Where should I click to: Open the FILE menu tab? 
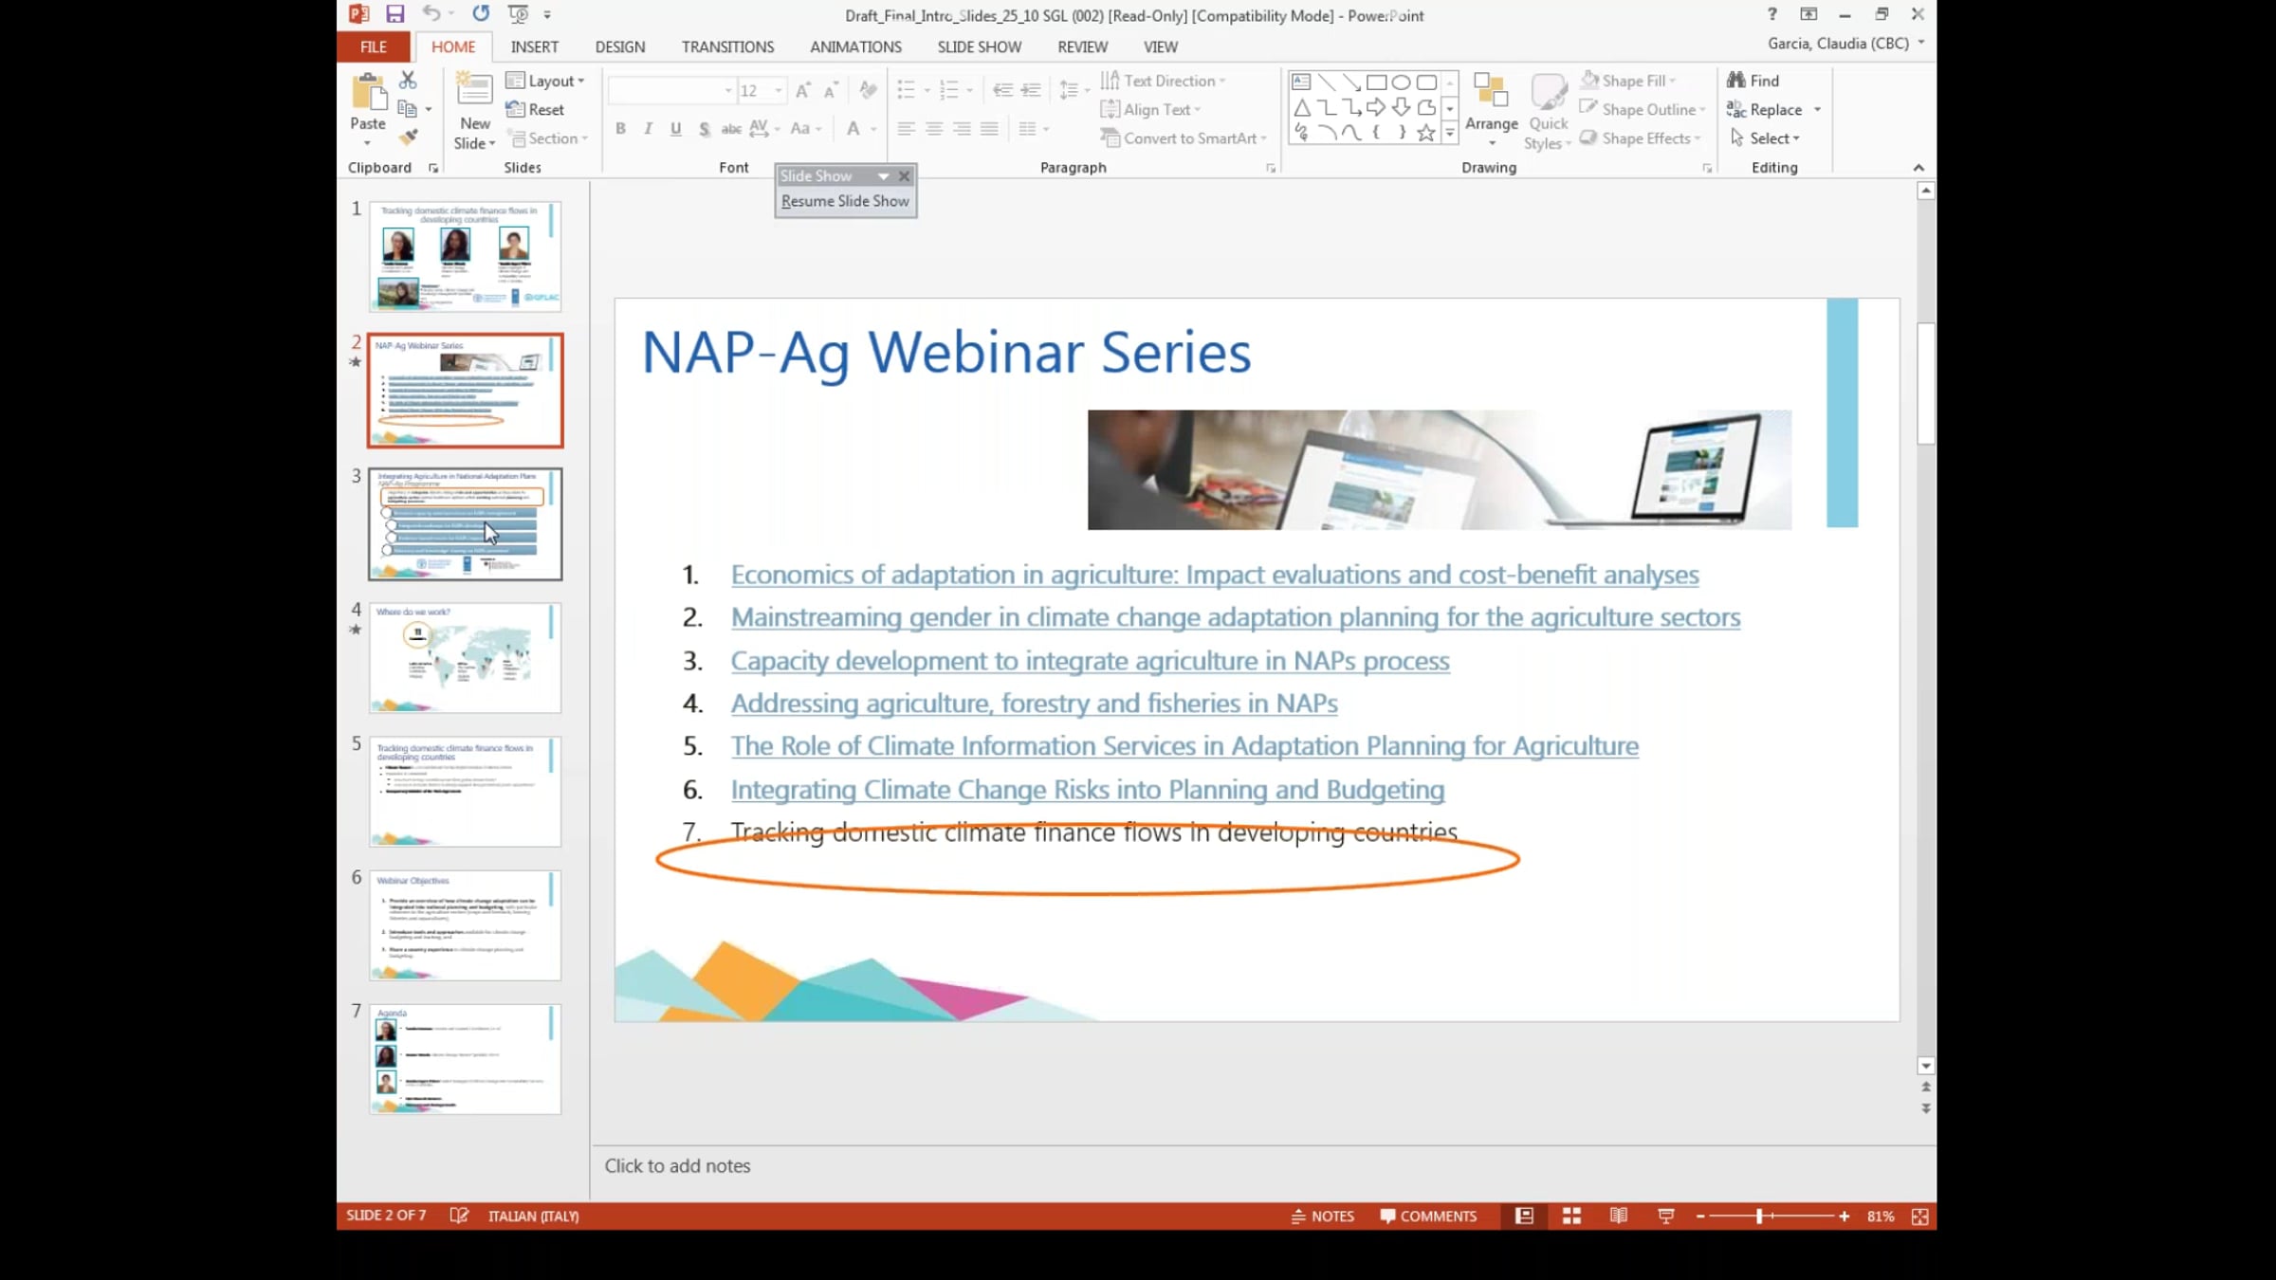374,46
